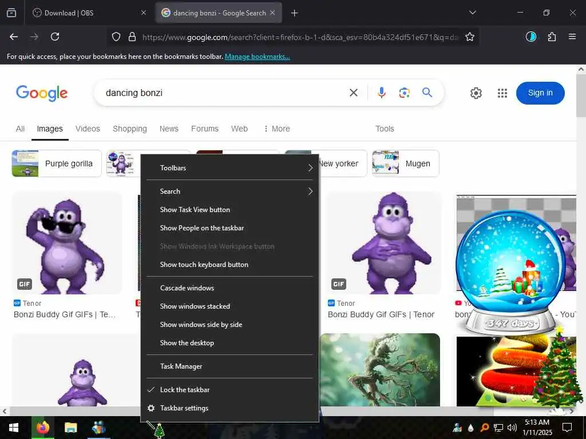Toggle Show People on the taskbar
Image resolution: width=586 pixels, height=439 pixels.
point(229,228)
